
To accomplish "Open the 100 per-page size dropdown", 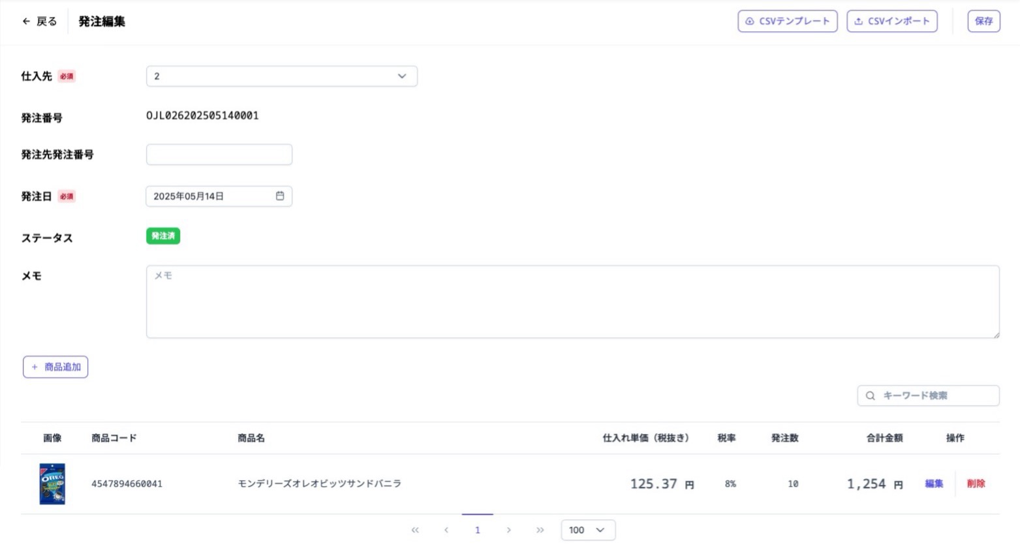I will (x=587, y=530).
